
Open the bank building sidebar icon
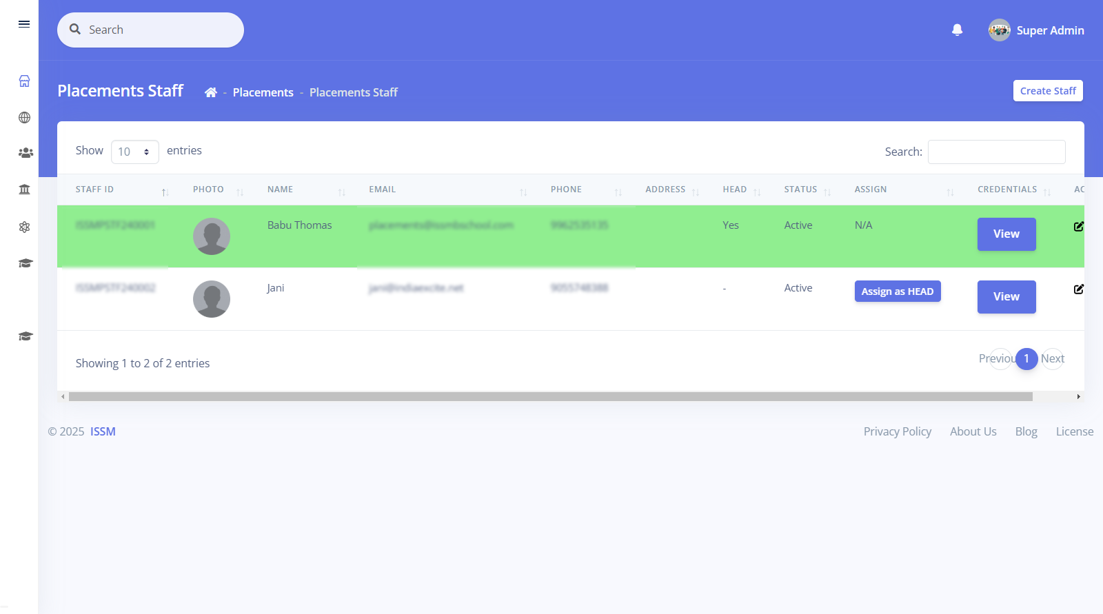click(x=25, y=190)
